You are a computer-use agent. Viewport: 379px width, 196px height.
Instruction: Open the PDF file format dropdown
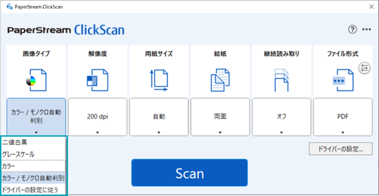click(343, 117)
